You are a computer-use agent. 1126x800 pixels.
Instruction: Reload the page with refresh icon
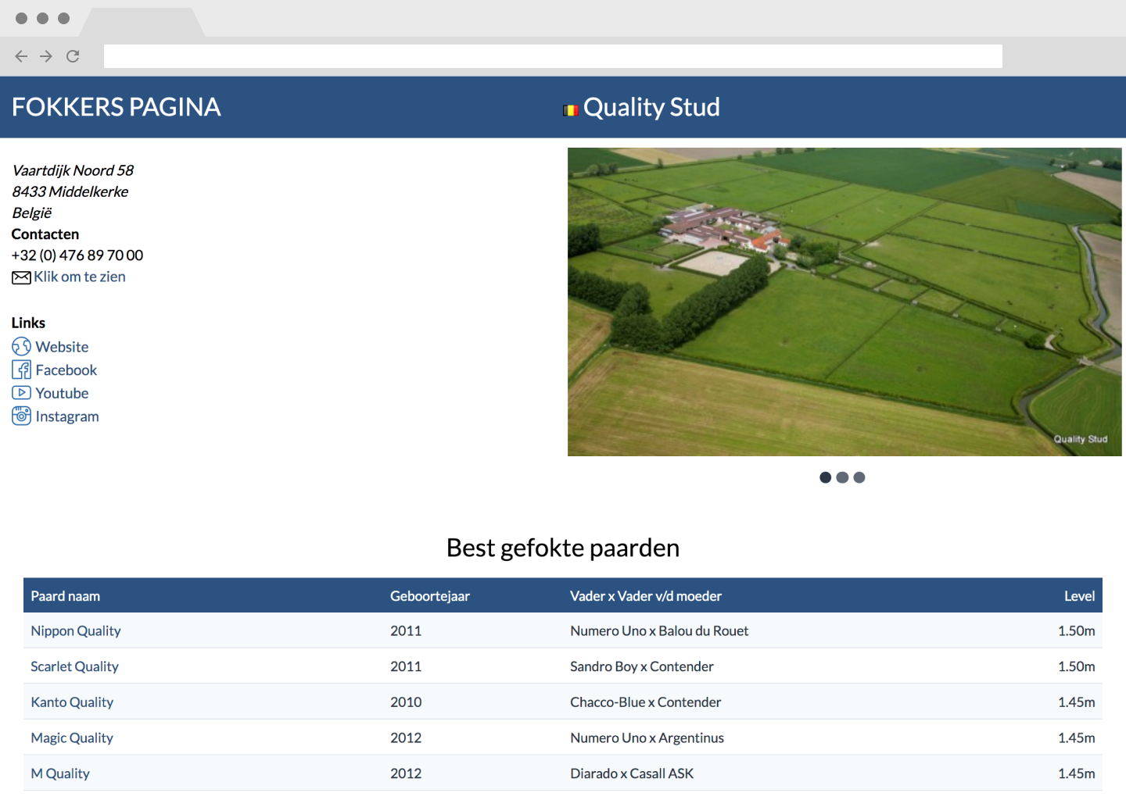[x=73, y=56]
